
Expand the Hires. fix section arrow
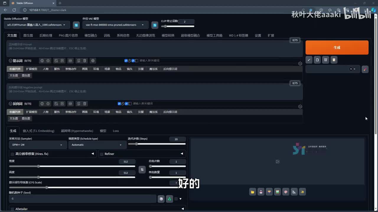[x=92, y=154]
